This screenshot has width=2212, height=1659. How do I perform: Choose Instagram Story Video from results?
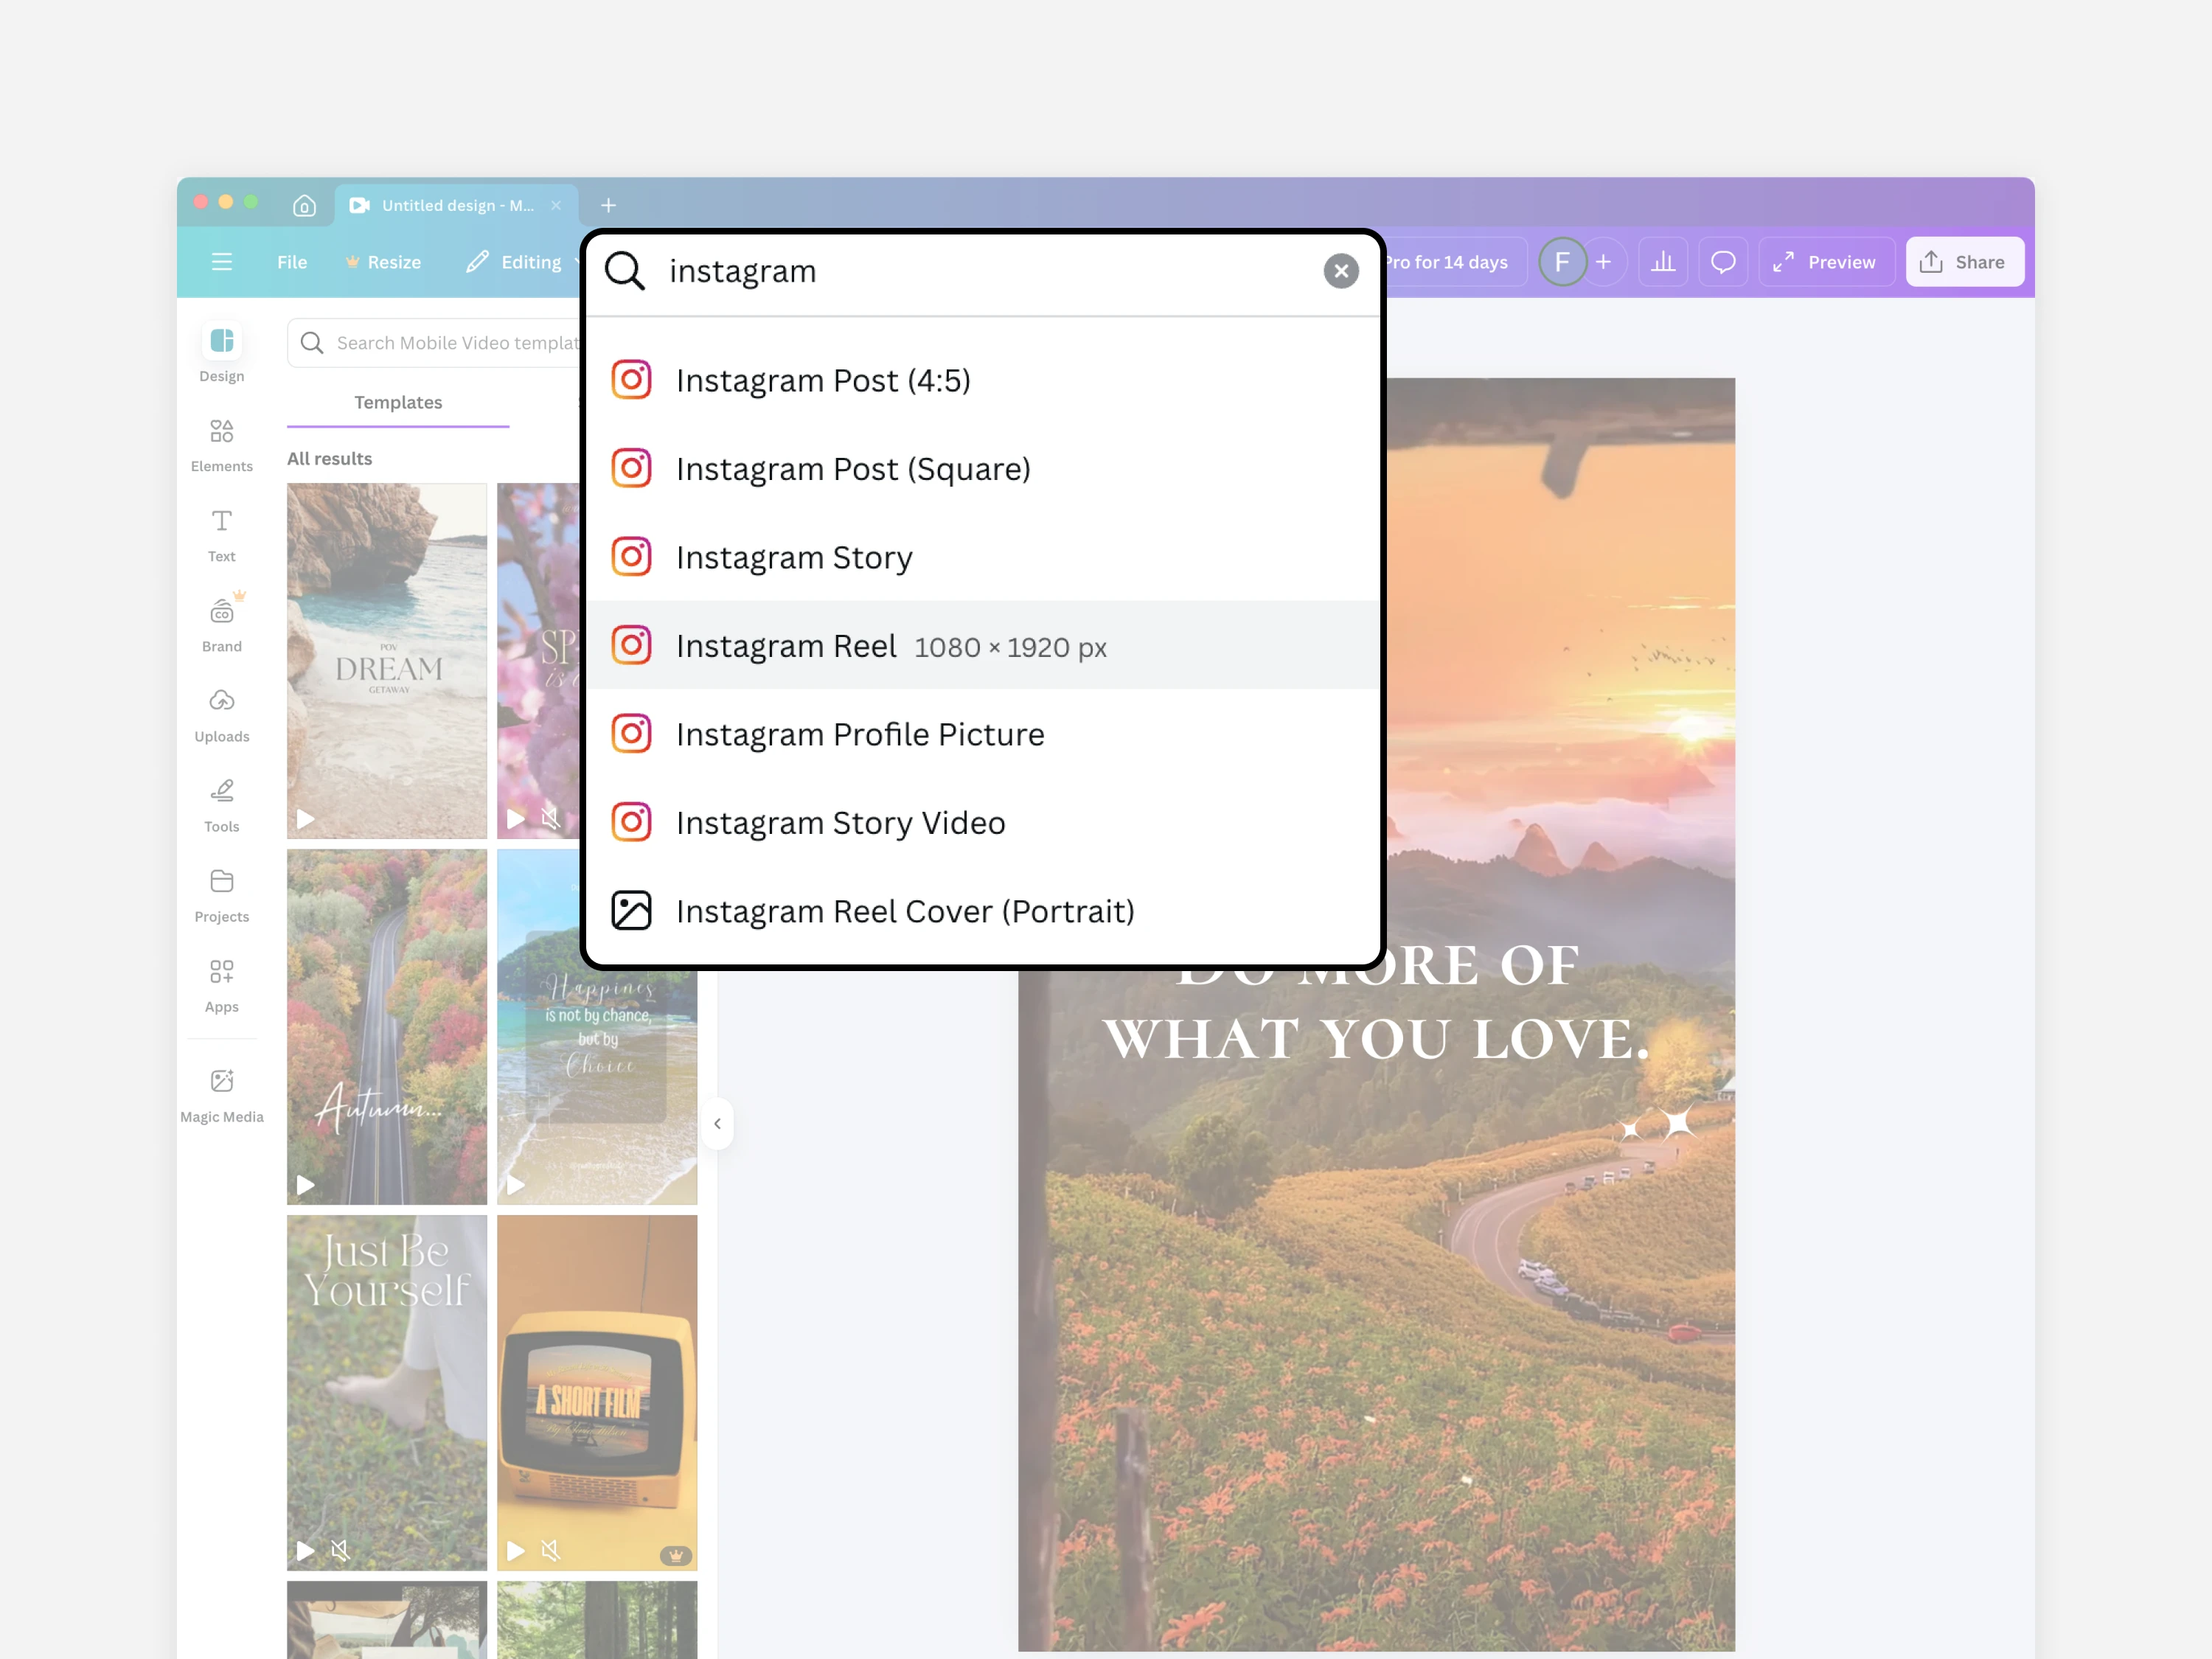point(840,823)
